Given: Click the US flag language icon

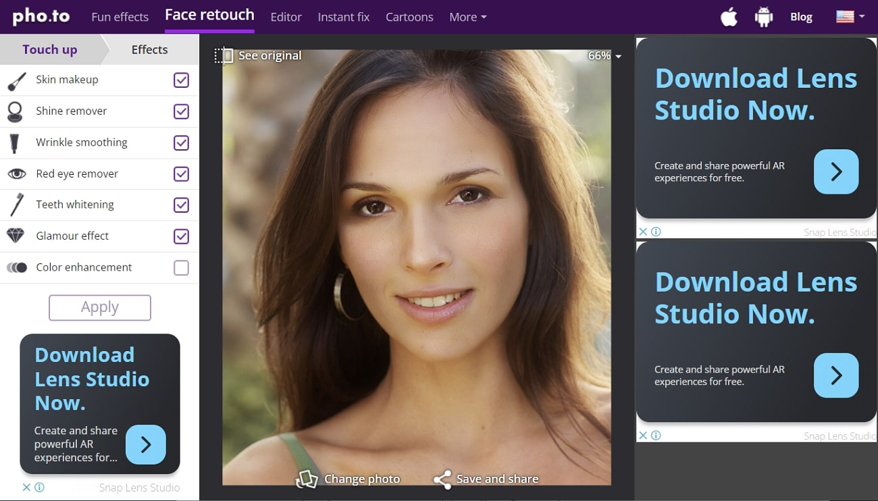Looking at the screenshot, I should pyautogui.click(x=845, y=16).
